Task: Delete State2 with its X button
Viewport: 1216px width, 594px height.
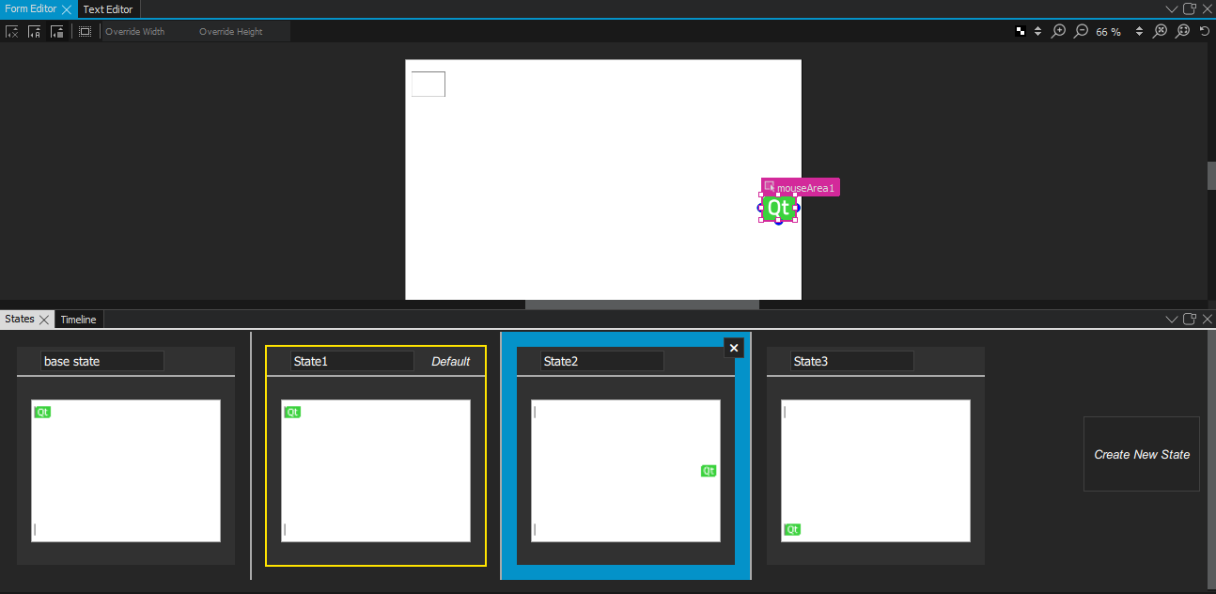Action: point(734,348)
